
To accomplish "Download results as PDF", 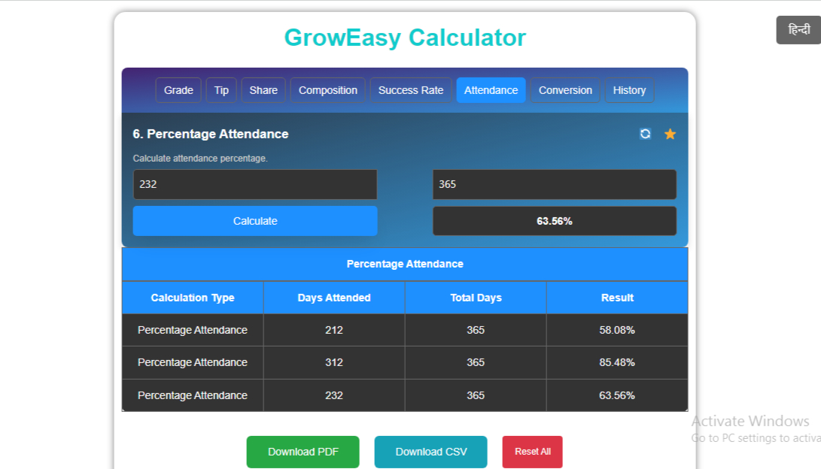I will tap(303, 452).
